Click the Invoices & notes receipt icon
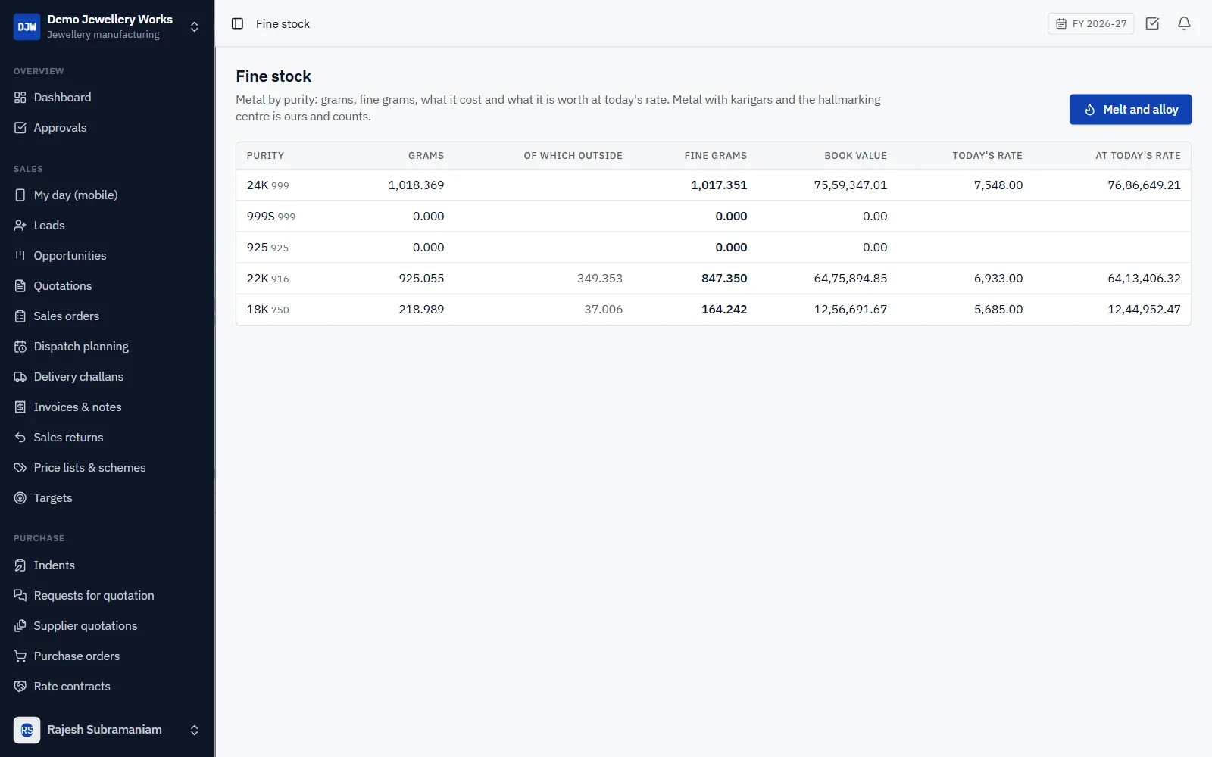The width and height of the screenshot is (1212, 757). (20, 407)
